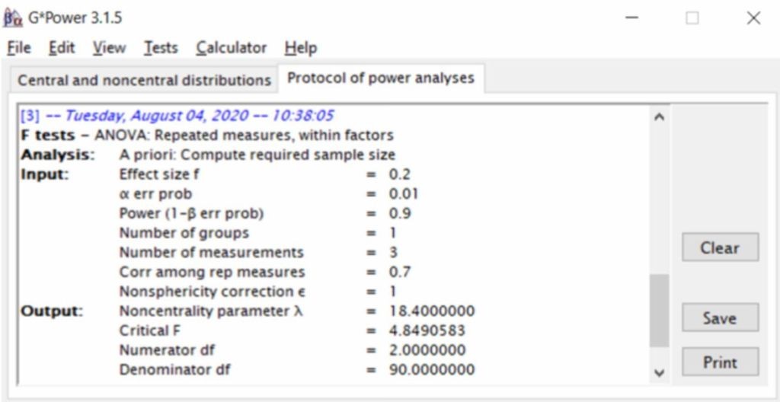The height and width of the screenshot is (402, 780).
Task: Open the Calculator menu
Action: [232, 48]
